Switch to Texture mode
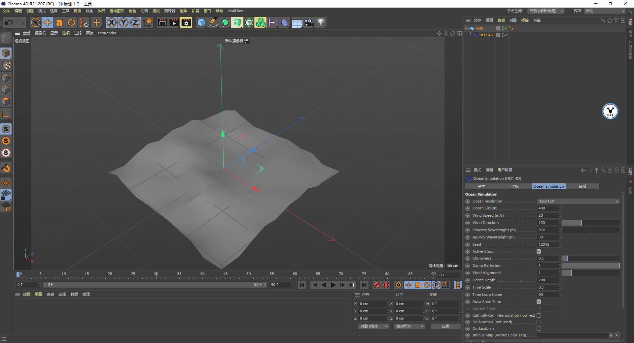The height and width of the screenshot is (343, 634). (6, 65)
